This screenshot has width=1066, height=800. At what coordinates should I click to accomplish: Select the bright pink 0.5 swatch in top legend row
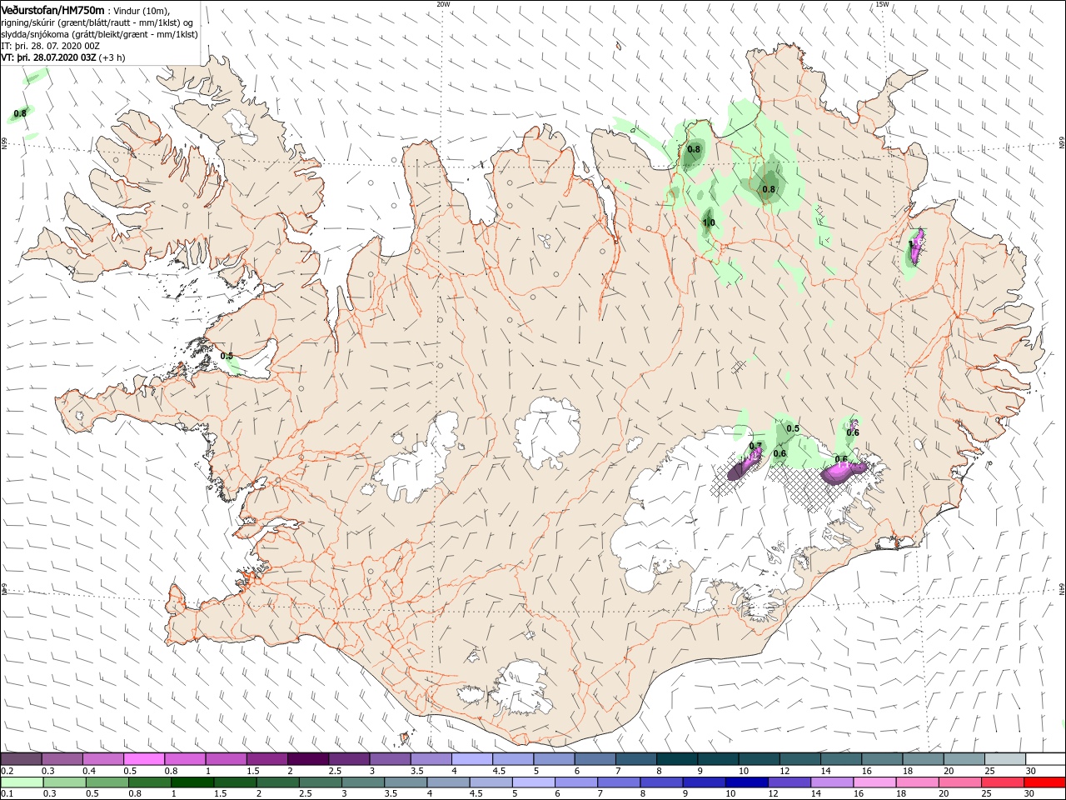coord(143,759)
